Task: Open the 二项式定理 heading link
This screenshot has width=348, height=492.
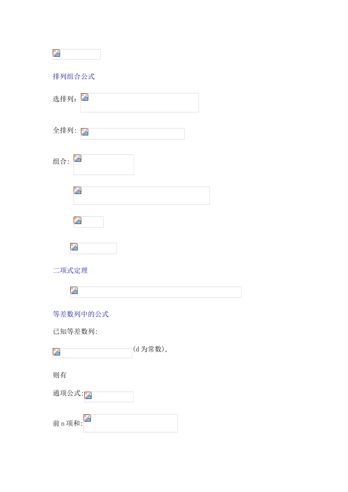Action: pyautogui.click(x=70, y=271)
